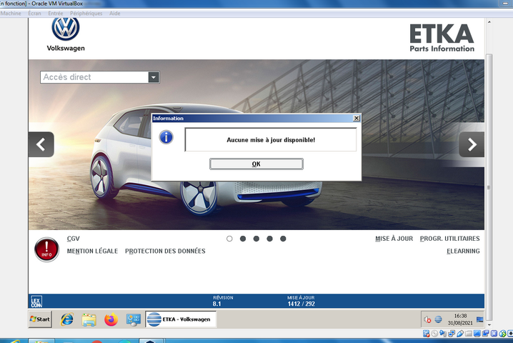Open the MENTION LÉGALE link
The height and width of the screenshot is (343, 513).
[x=92, y=251]
